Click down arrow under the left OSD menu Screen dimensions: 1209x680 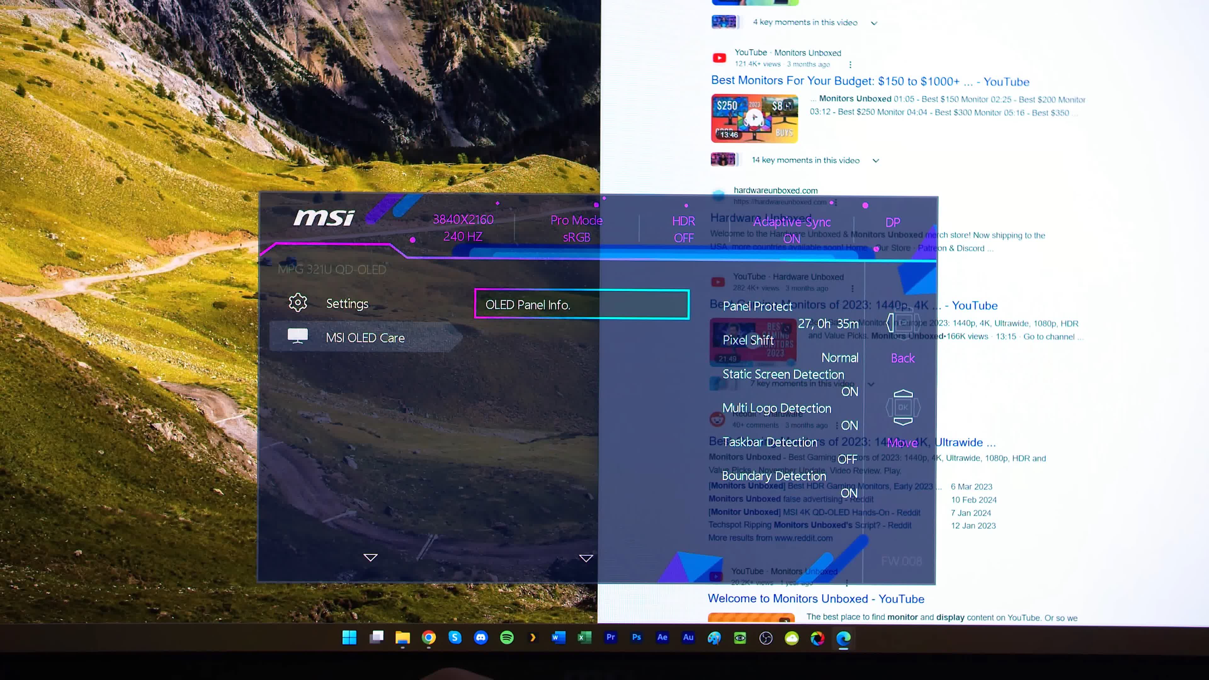tap(370, 558)
